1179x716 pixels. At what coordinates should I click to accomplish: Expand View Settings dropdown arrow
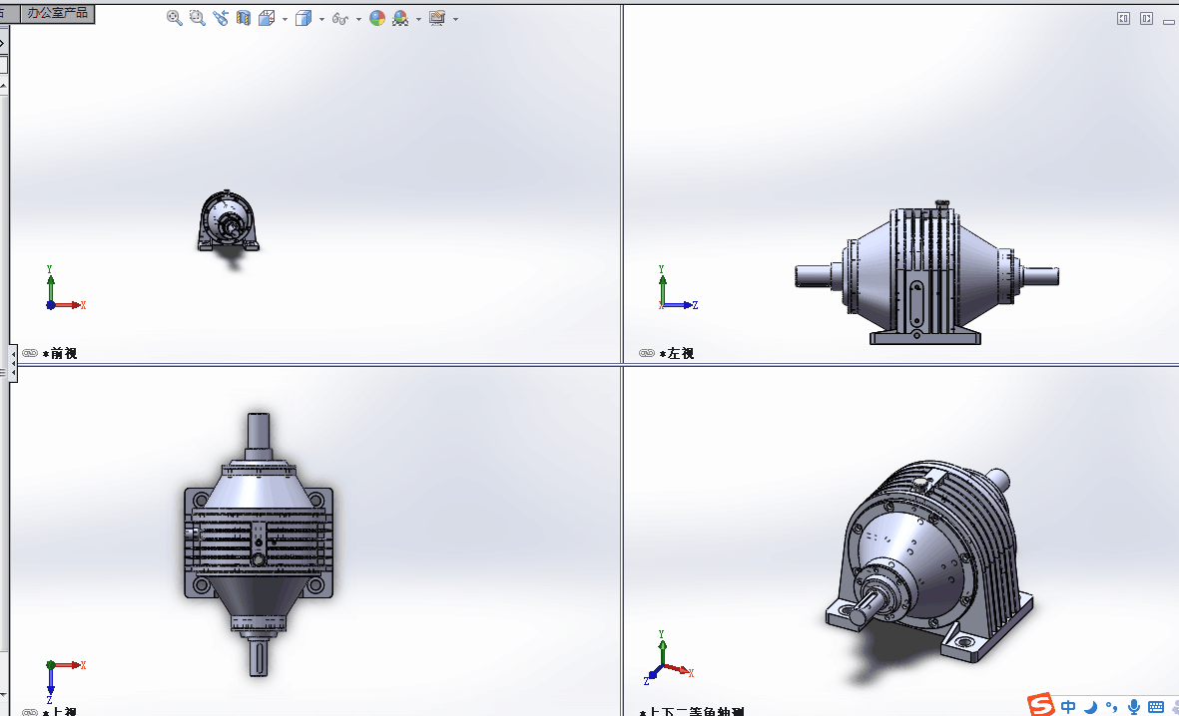pos(455,19)
